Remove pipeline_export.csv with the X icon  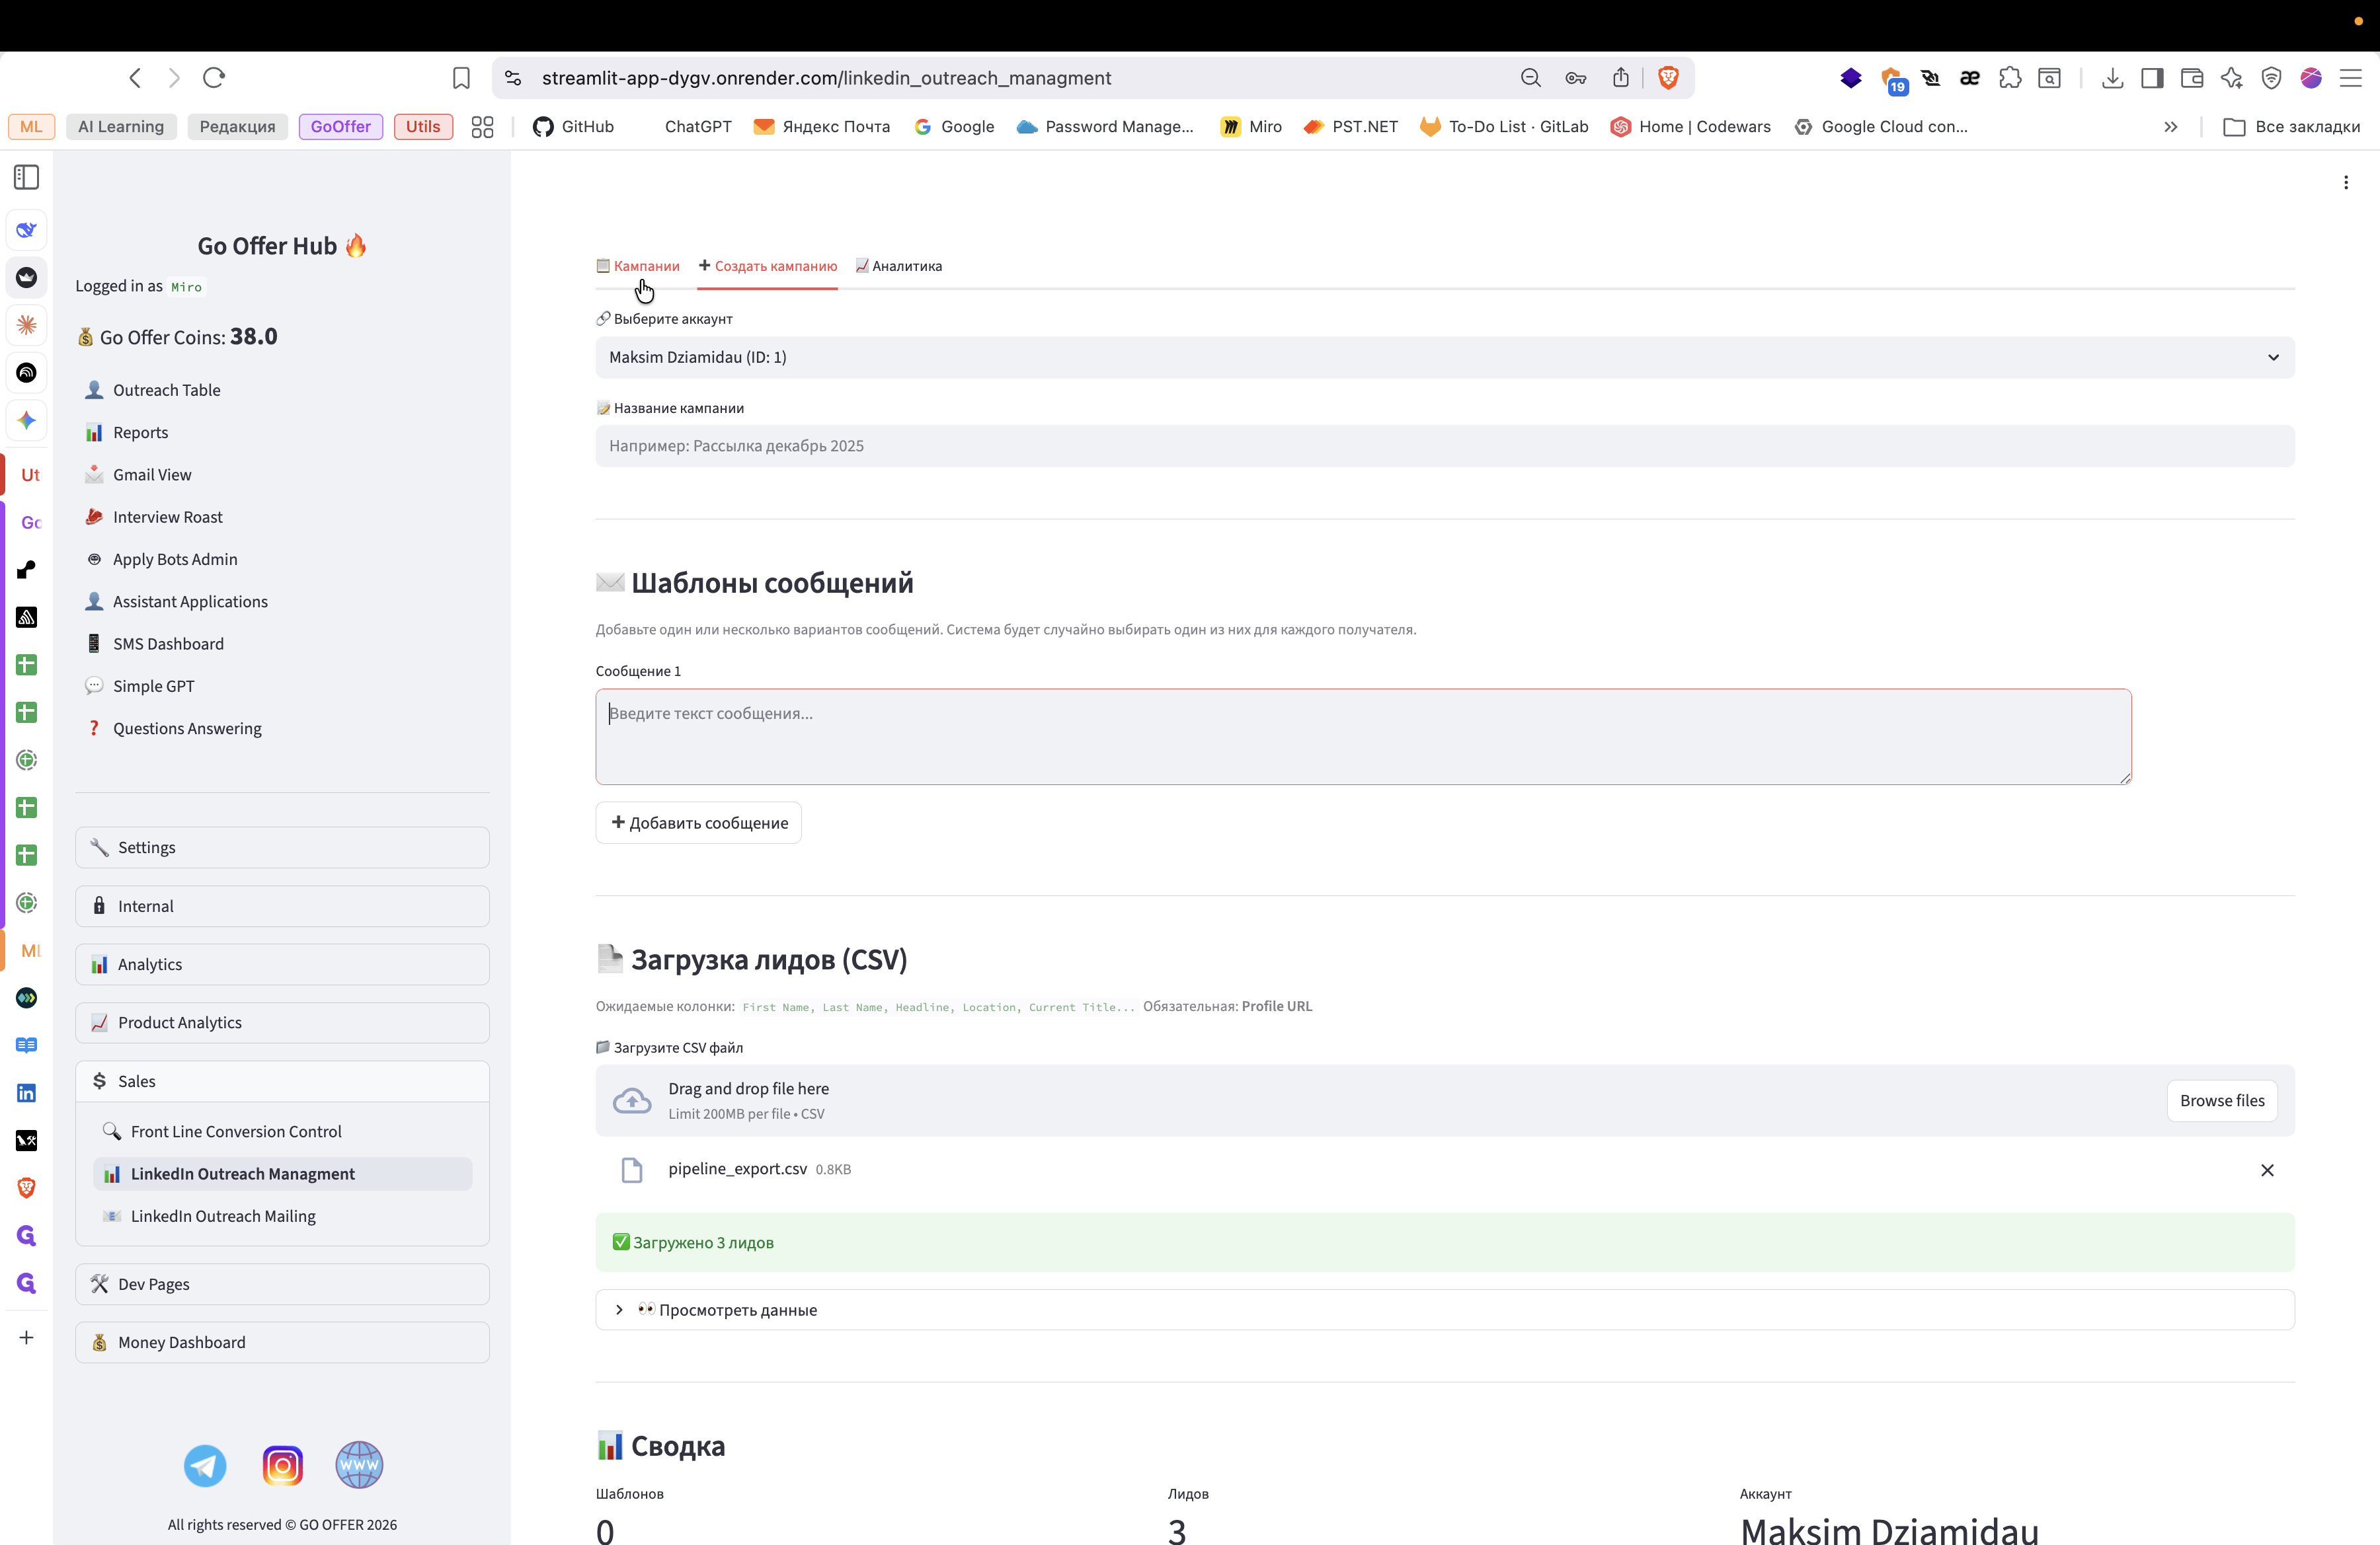pos(2267,1170)
